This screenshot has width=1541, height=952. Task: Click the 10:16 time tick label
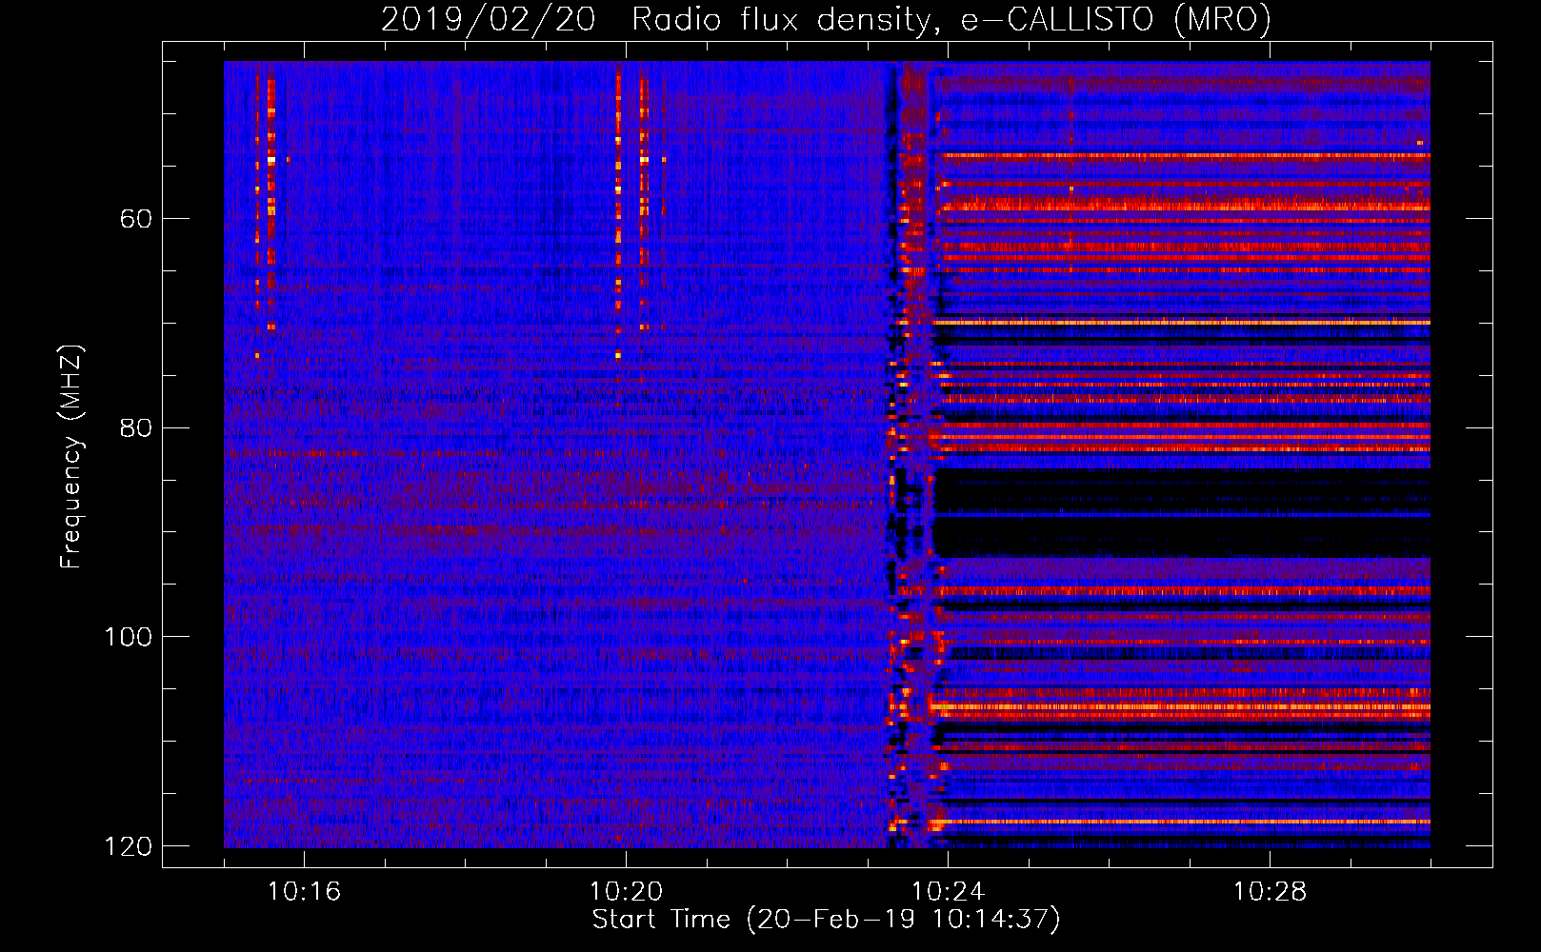coord(304,892)
